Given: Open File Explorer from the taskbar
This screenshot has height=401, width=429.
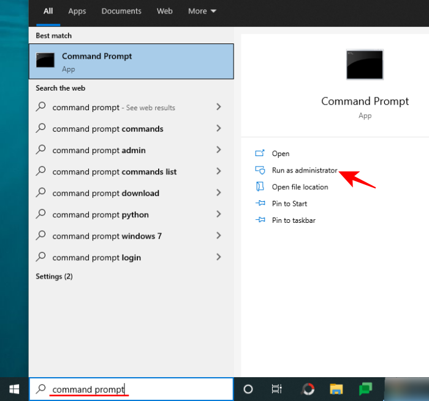Looking at the screenshot, I should (x=336, y=389).
